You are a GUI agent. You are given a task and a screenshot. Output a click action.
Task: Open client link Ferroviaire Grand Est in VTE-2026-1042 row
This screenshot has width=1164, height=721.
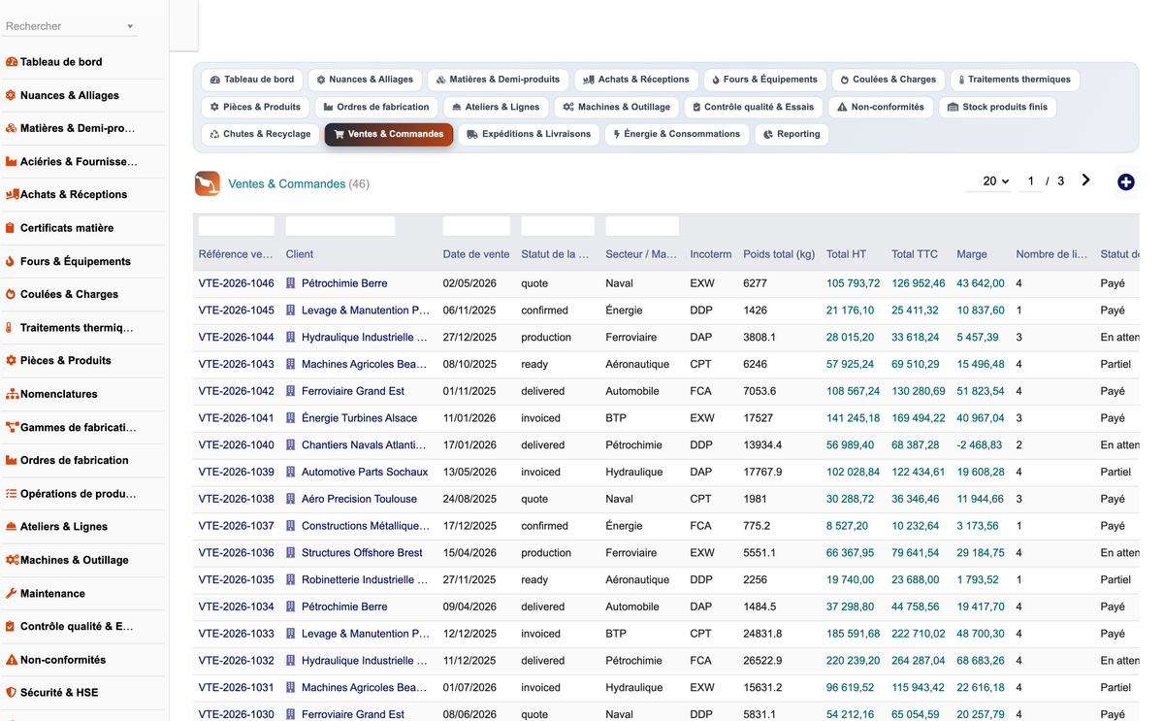(353, 391)
